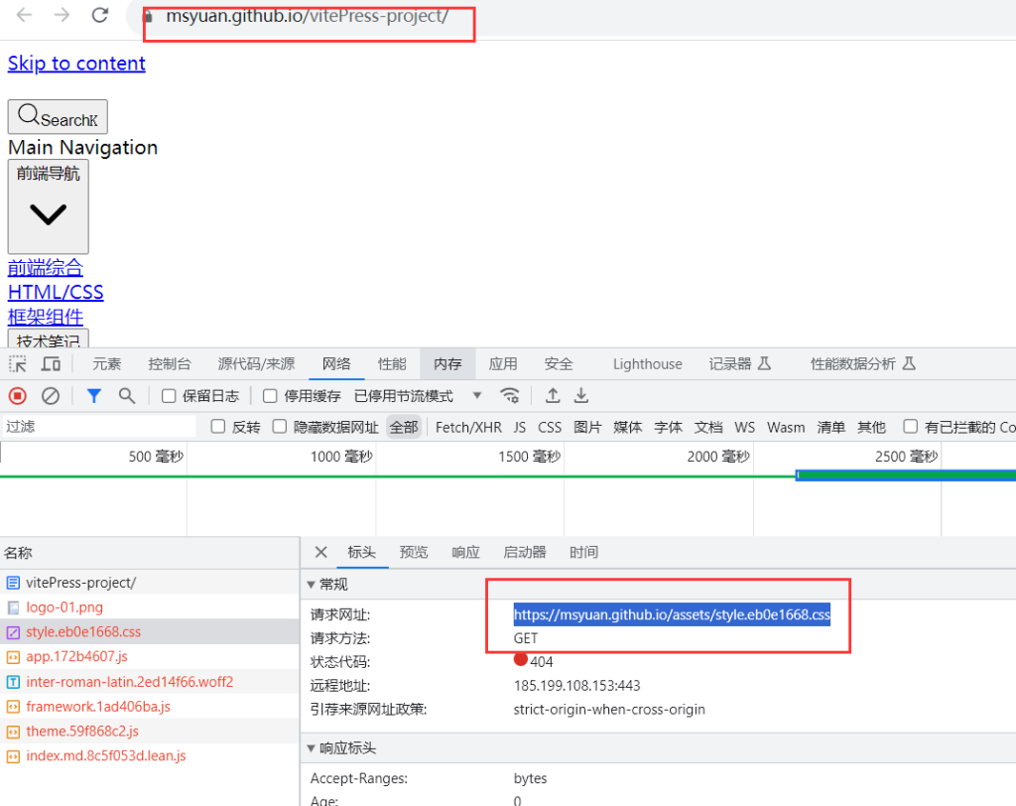This screenshot has height=806, width=1016.
Task: Open the Lighthouse panel
Action: 646,363
